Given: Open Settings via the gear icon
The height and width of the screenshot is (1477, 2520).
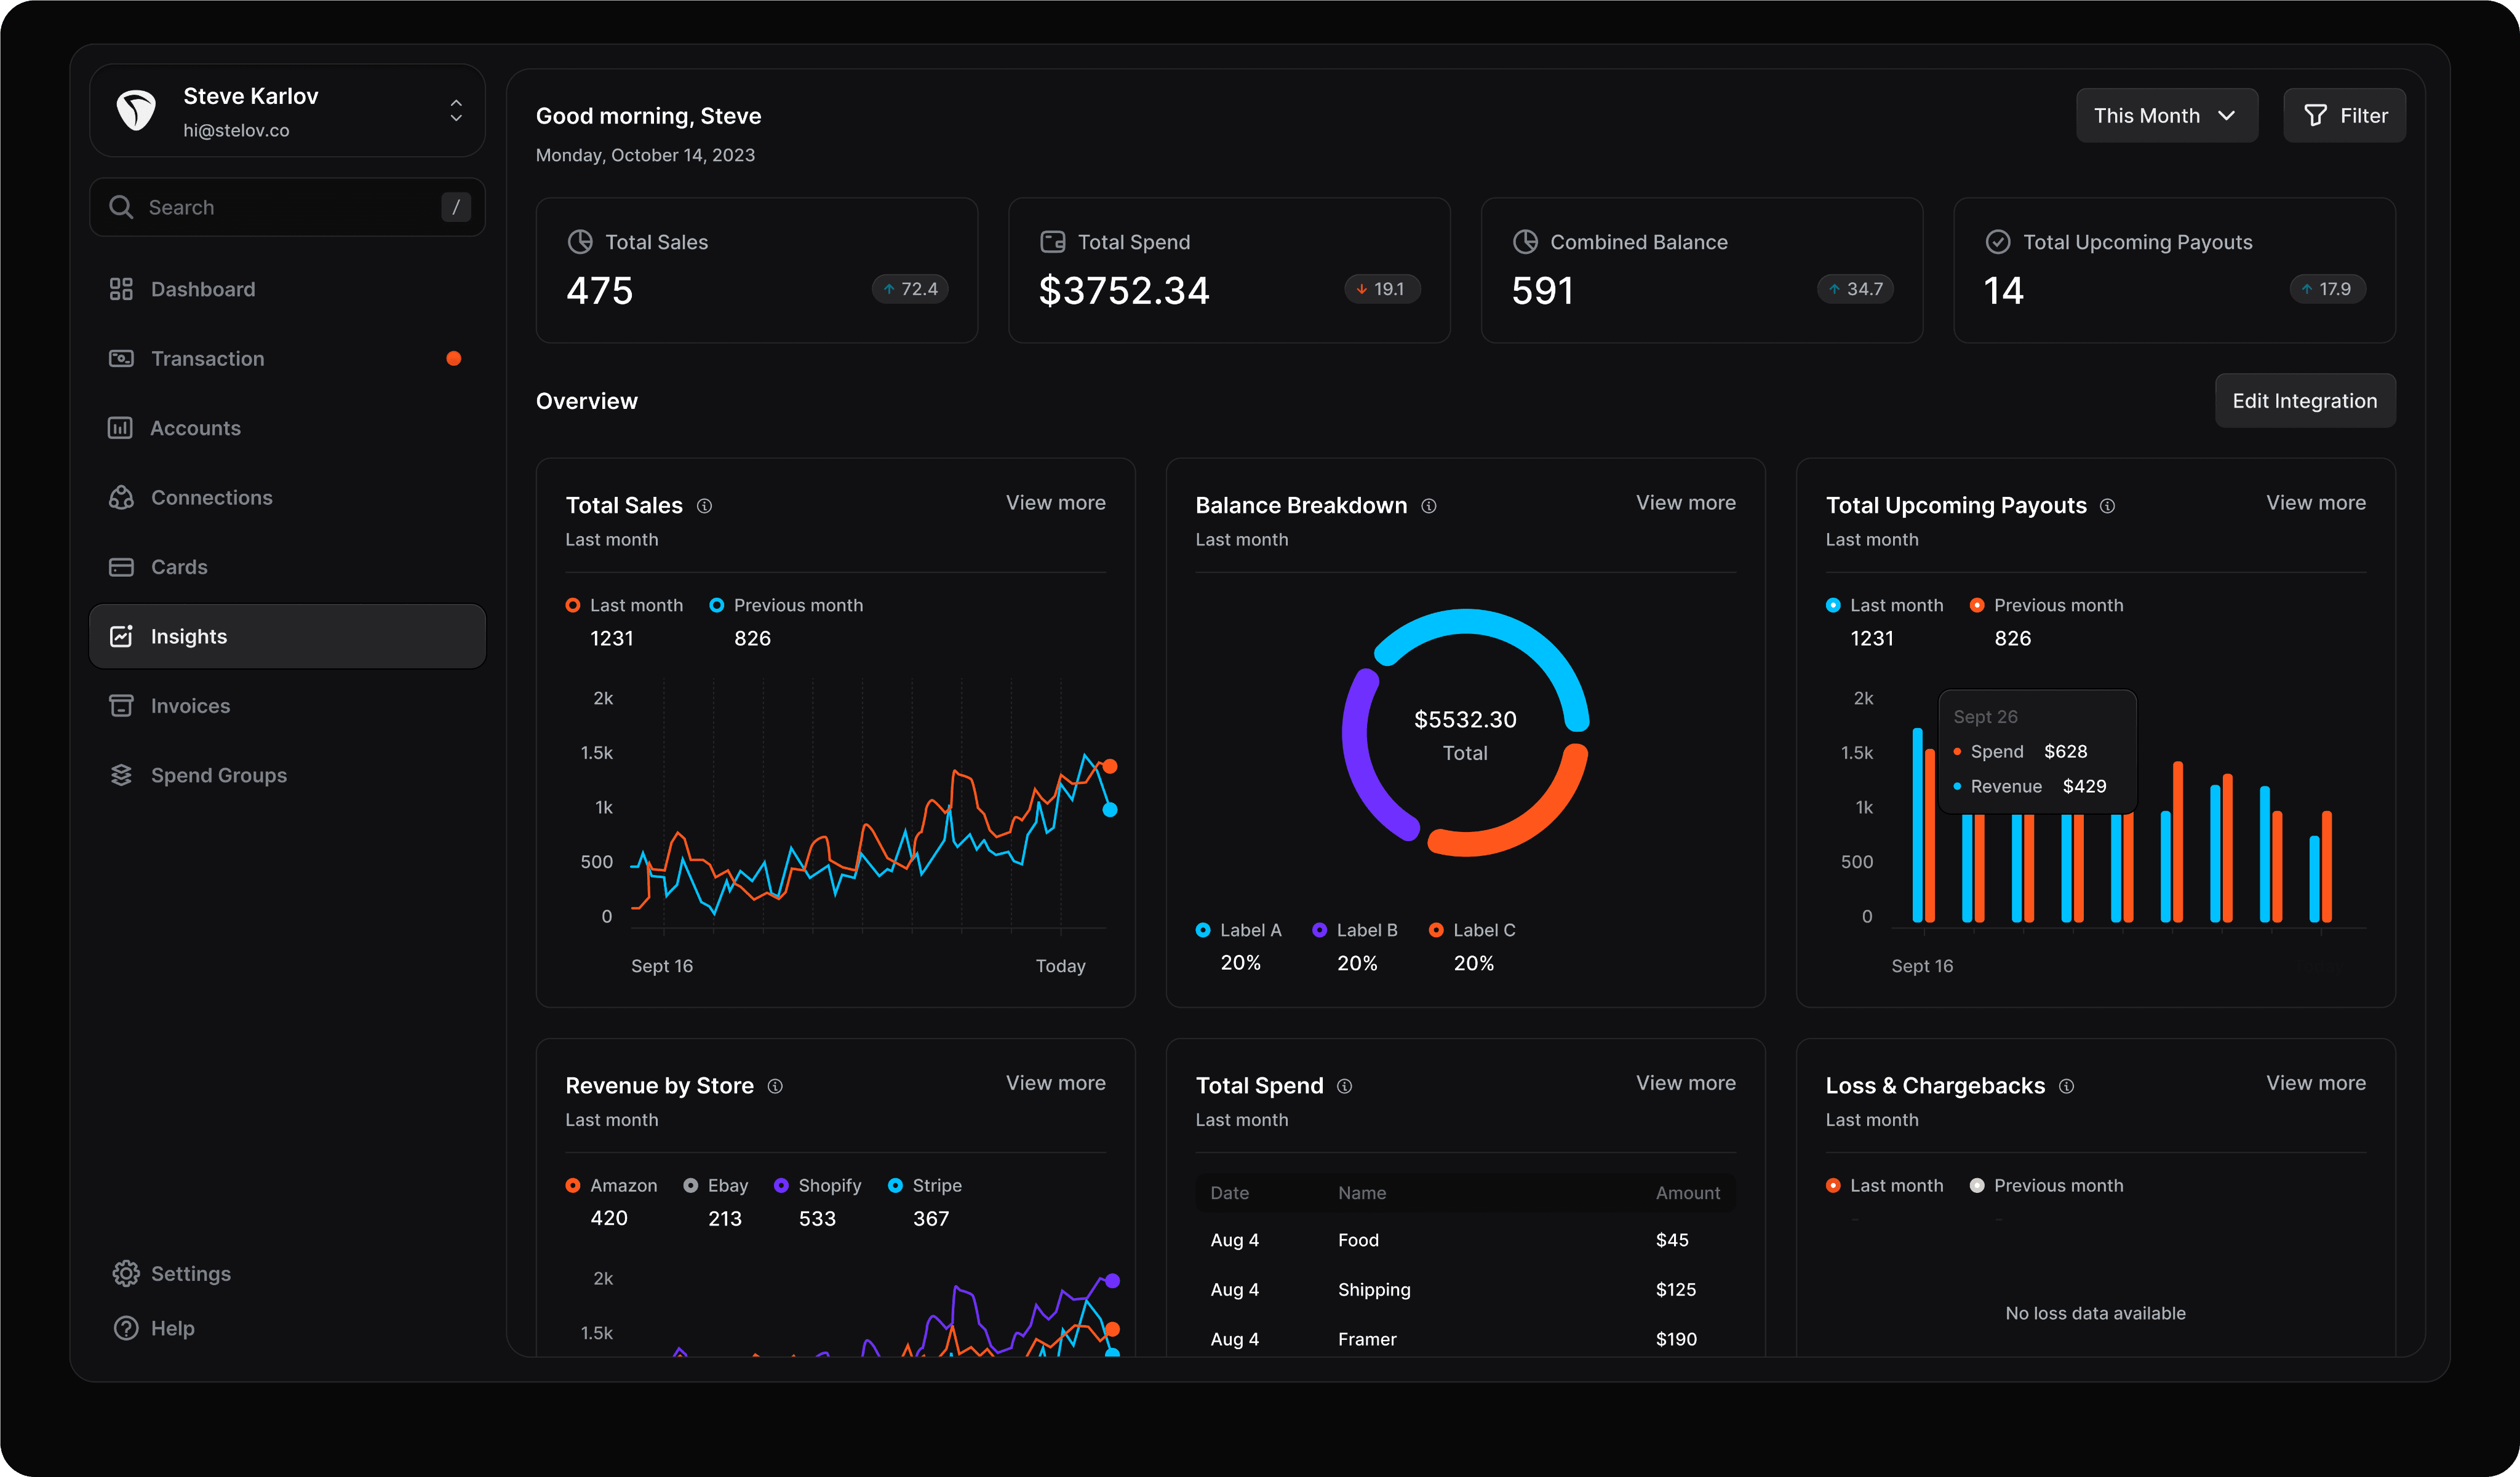Looking at the screenshot, I should click(126, 1273).
